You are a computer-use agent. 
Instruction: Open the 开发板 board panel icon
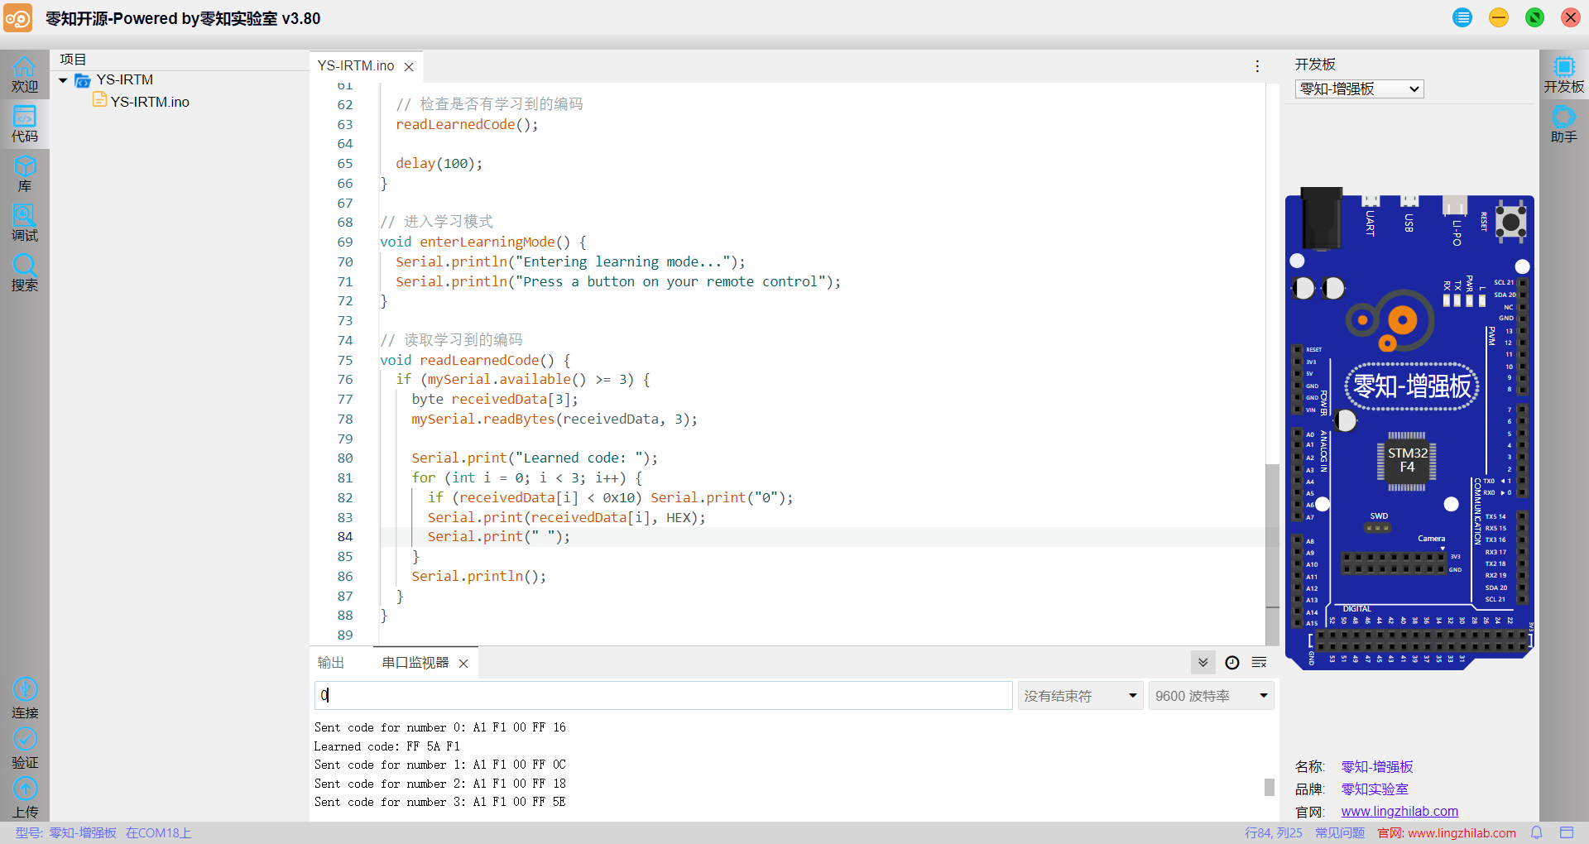click(1563, 74)
